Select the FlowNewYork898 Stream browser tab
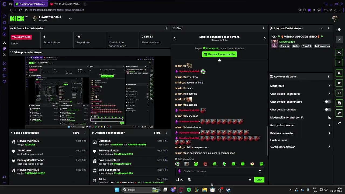 click(30, 4)
